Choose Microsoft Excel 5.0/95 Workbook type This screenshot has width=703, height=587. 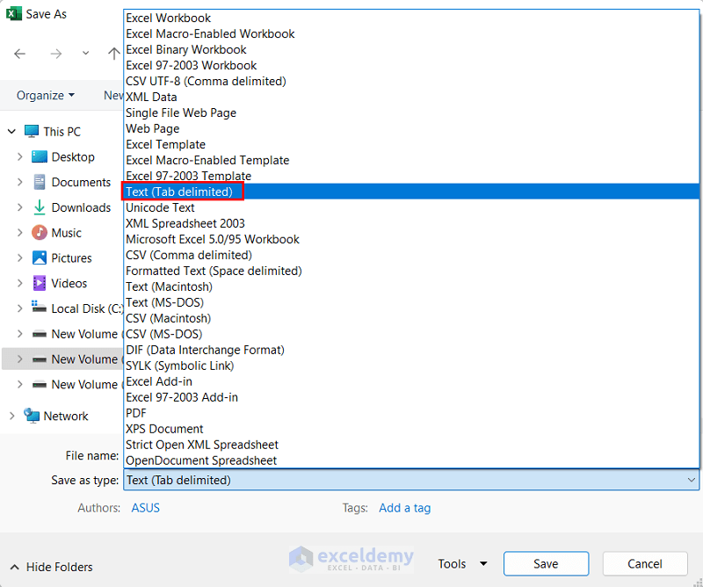pos(411,239)
